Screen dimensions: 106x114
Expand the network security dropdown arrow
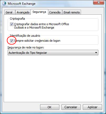click(96, 53)
